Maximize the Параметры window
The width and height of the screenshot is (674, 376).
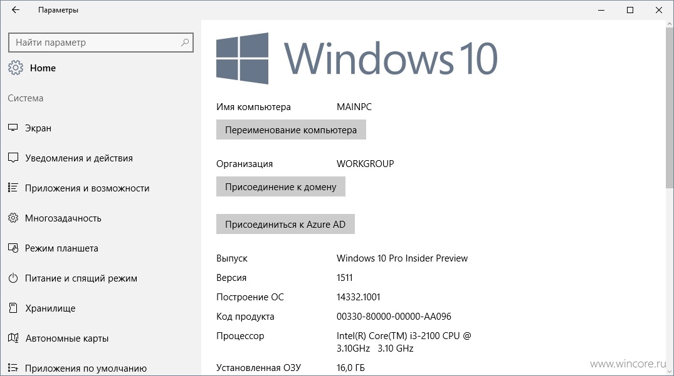630,10
